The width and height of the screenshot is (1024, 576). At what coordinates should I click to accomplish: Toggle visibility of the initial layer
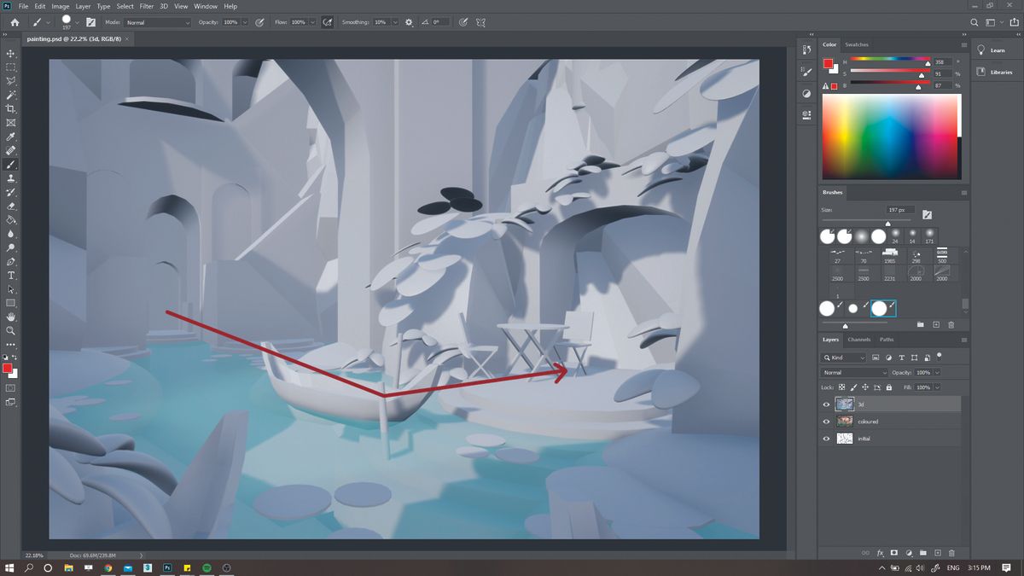[x=826, y=439]
